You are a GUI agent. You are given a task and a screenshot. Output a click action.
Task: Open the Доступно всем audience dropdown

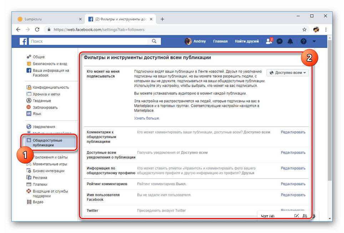(x=288, y=72)
